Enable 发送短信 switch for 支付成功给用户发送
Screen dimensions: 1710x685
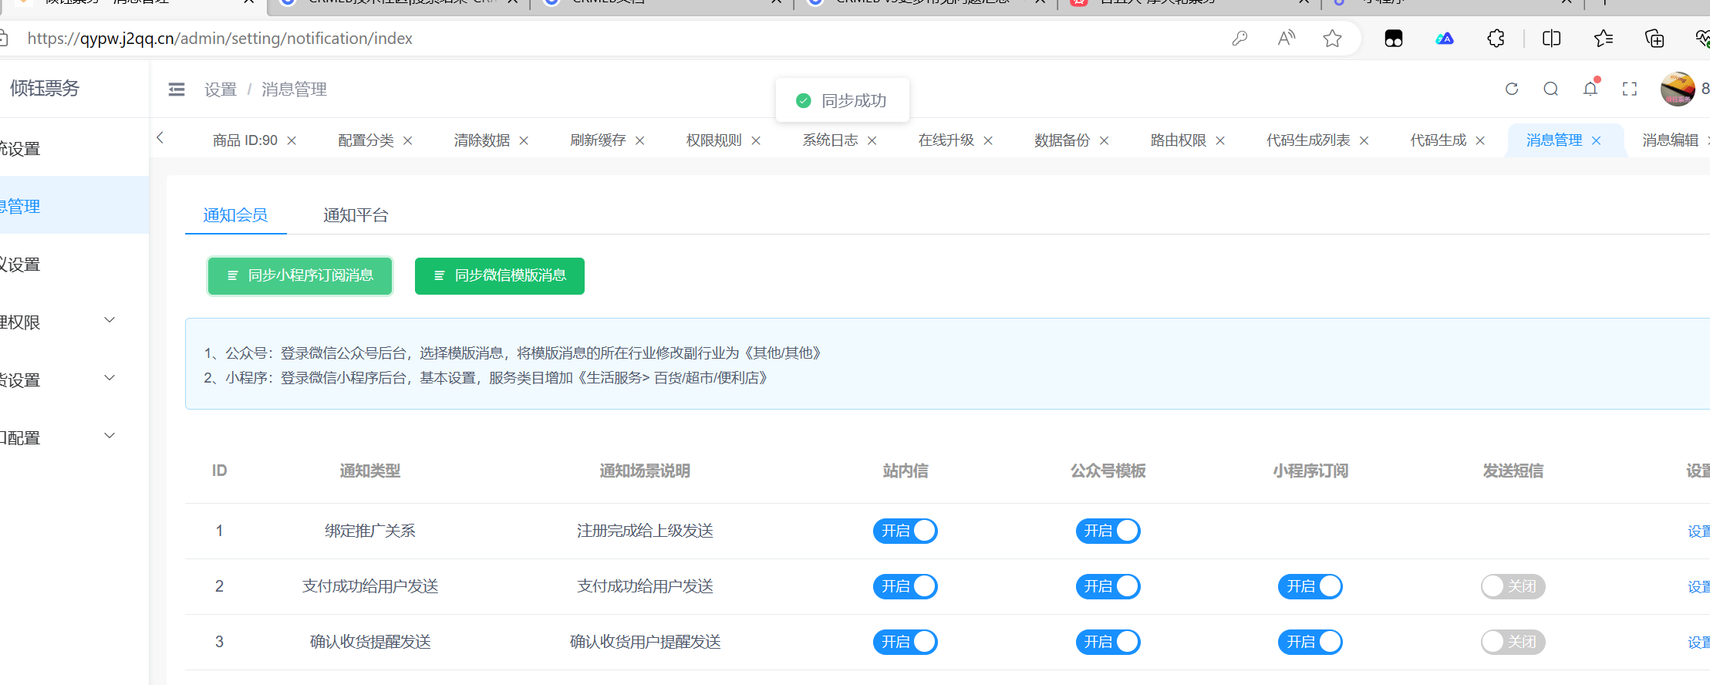click(1513, 586)
